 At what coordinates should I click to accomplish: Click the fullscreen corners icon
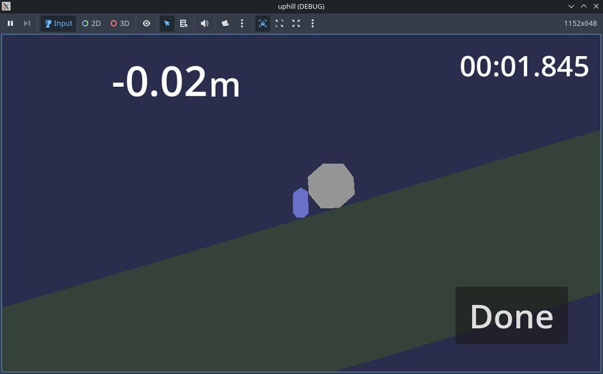point(280,24)
